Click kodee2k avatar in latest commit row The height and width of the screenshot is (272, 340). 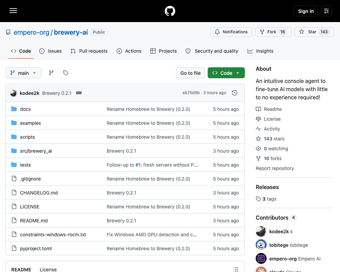point(14,93)
